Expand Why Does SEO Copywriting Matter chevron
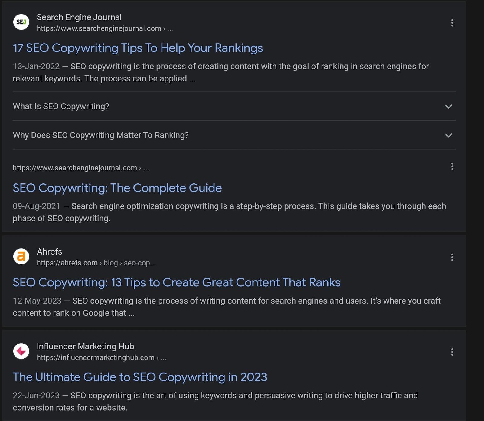Screen dimensions: 484x421 pyautogui.click(x=449, y=135)
